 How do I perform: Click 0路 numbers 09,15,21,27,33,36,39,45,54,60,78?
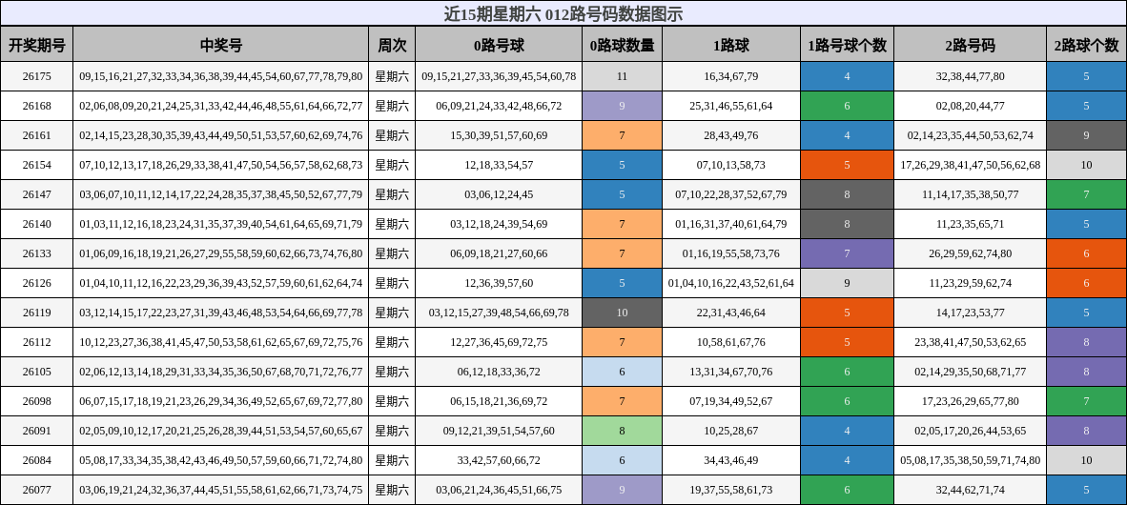click(x=499, y=76)
